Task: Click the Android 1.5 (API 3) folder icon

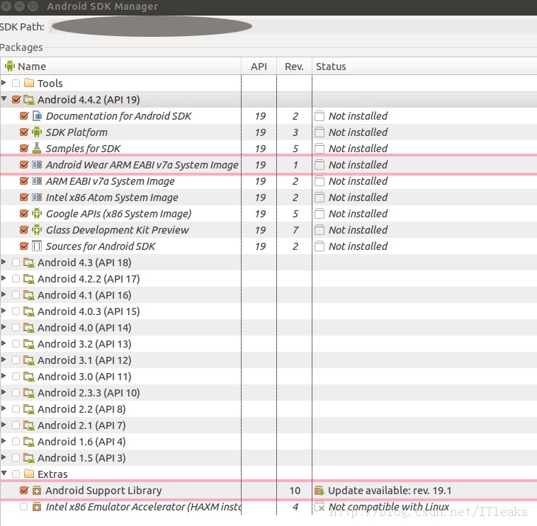Action: tap(29, 458)
